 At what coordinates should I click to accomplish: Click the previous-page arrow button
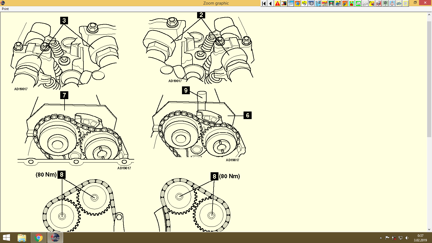coord(270,4)
